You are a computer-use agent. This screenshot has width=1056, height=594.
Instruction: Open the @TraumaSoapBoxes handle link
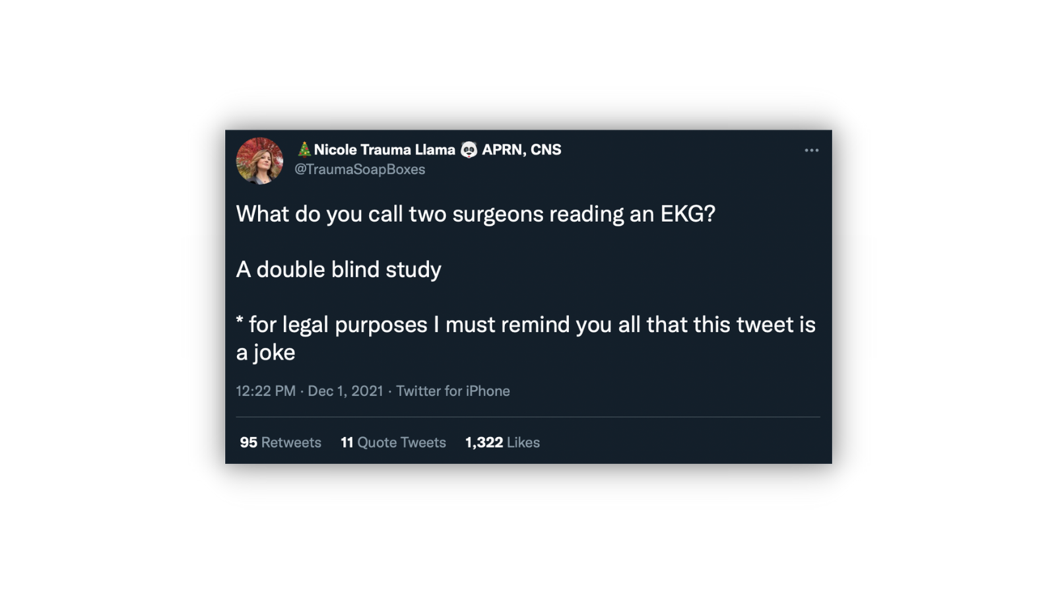(x=360, y=170)
